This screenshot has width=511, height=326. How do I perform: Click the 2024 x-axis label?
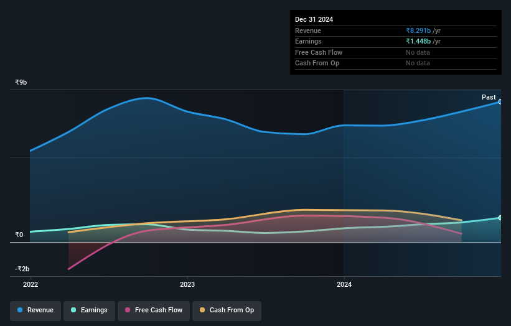click(344, 285)
